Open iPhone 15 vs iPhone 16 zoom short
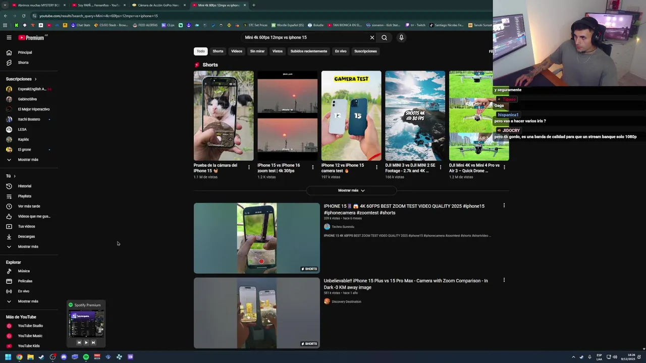This screenshot has height=363, width=646. click(287, 116)
